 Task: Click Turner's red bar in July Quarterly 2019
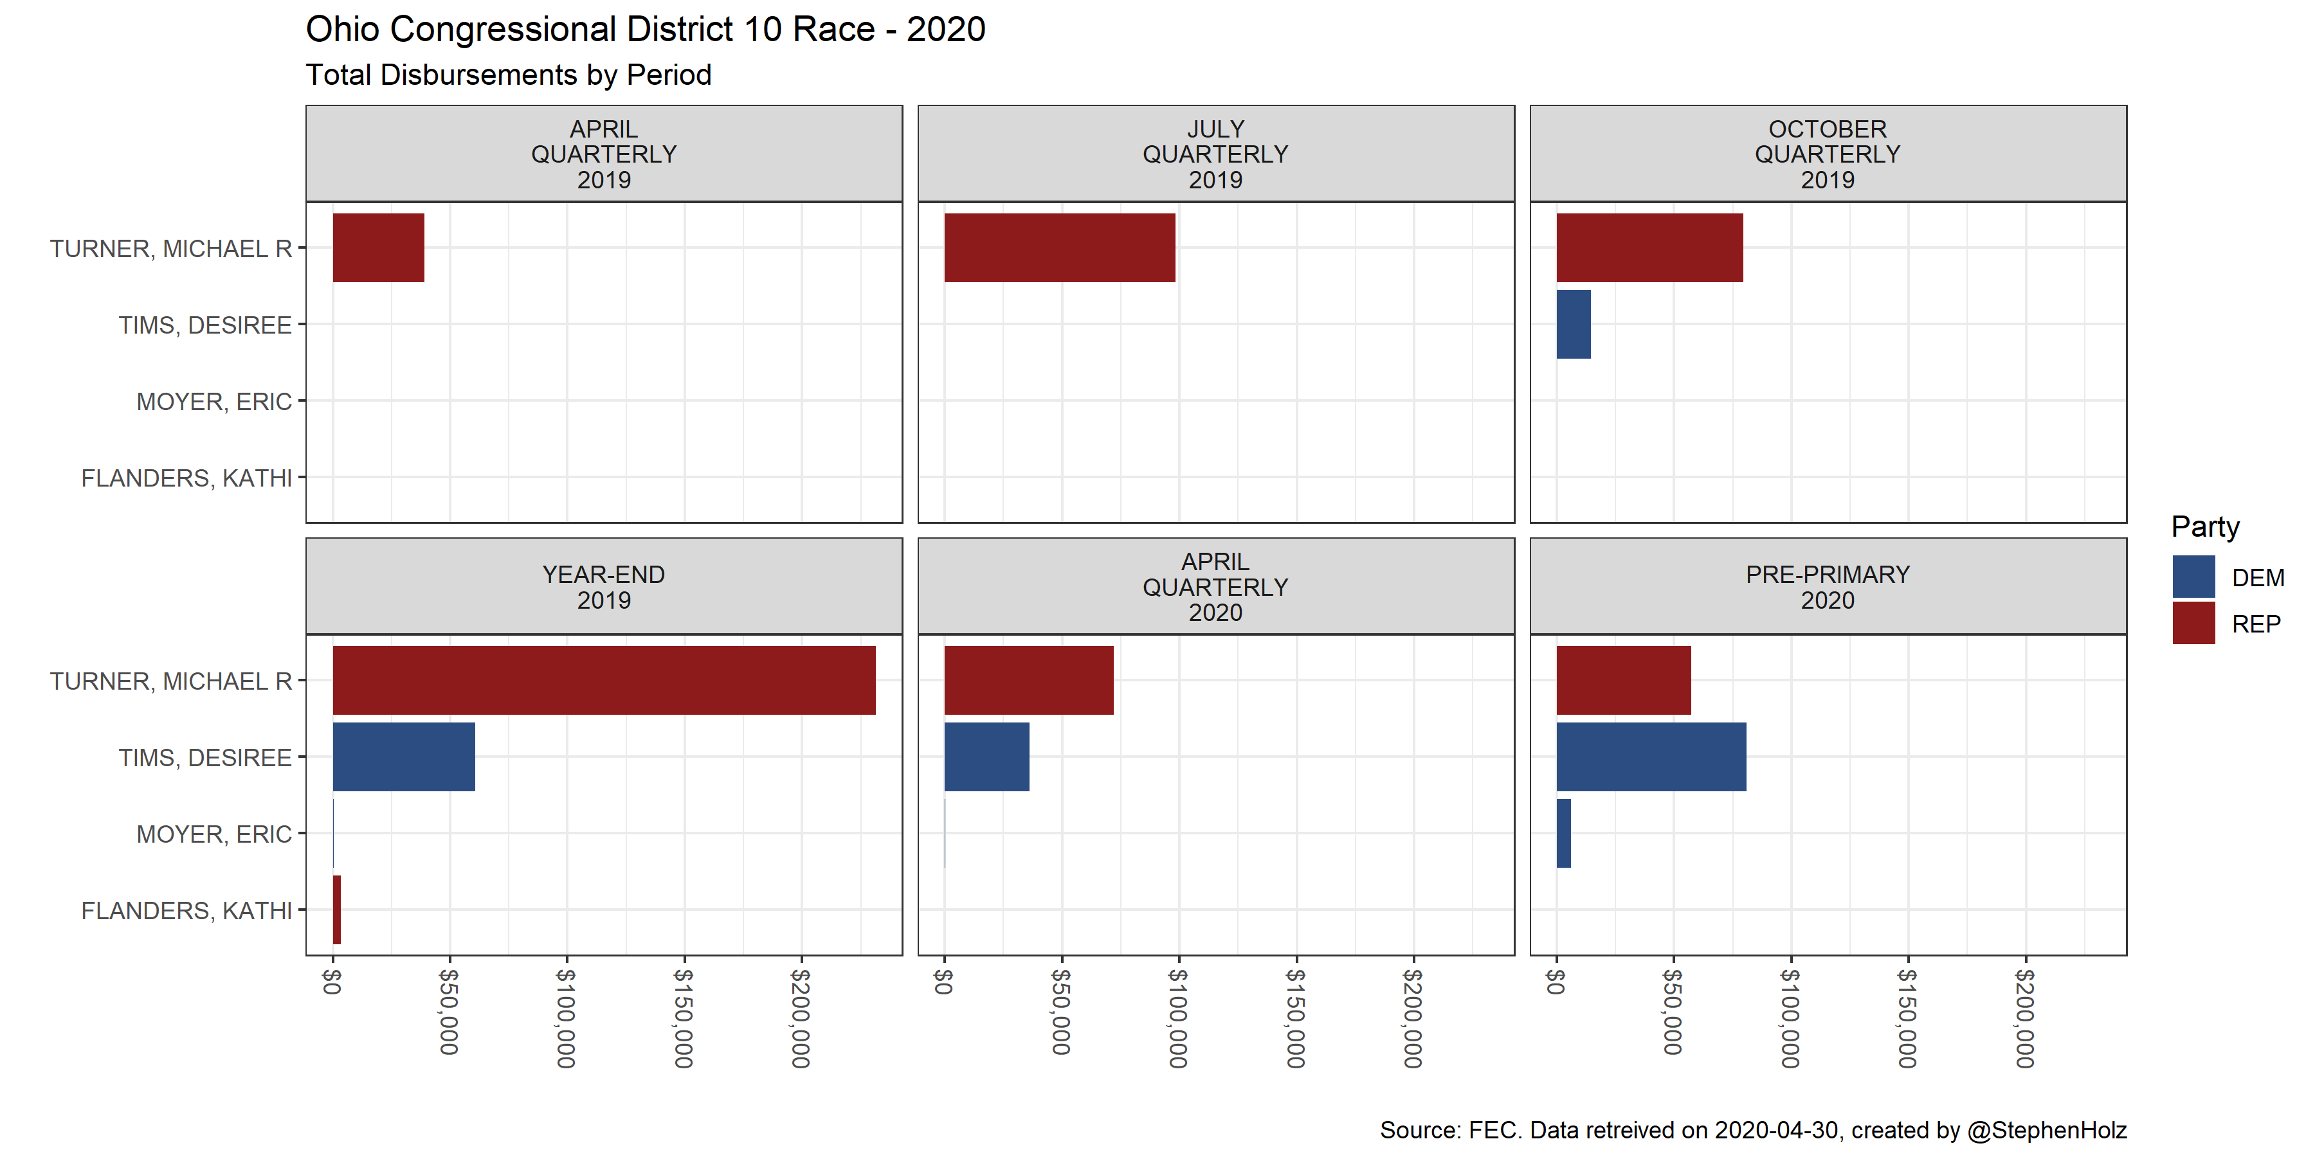click(x=1058, y=247)
